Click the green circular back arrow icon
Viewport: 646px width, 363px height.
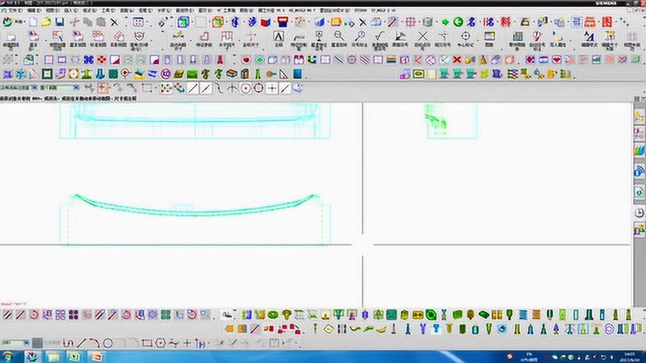[458, 22]
